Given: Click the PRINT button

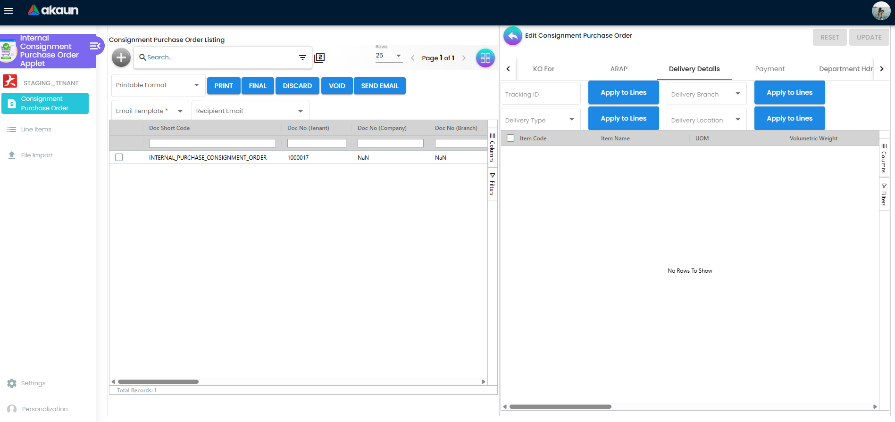Looking at the screenshot, I should pos(224,86).
